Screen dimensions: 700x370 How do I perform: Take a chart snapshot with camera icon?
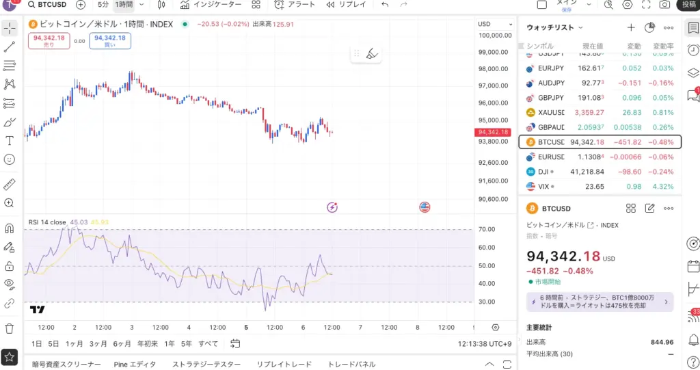(x=664, y=5)
